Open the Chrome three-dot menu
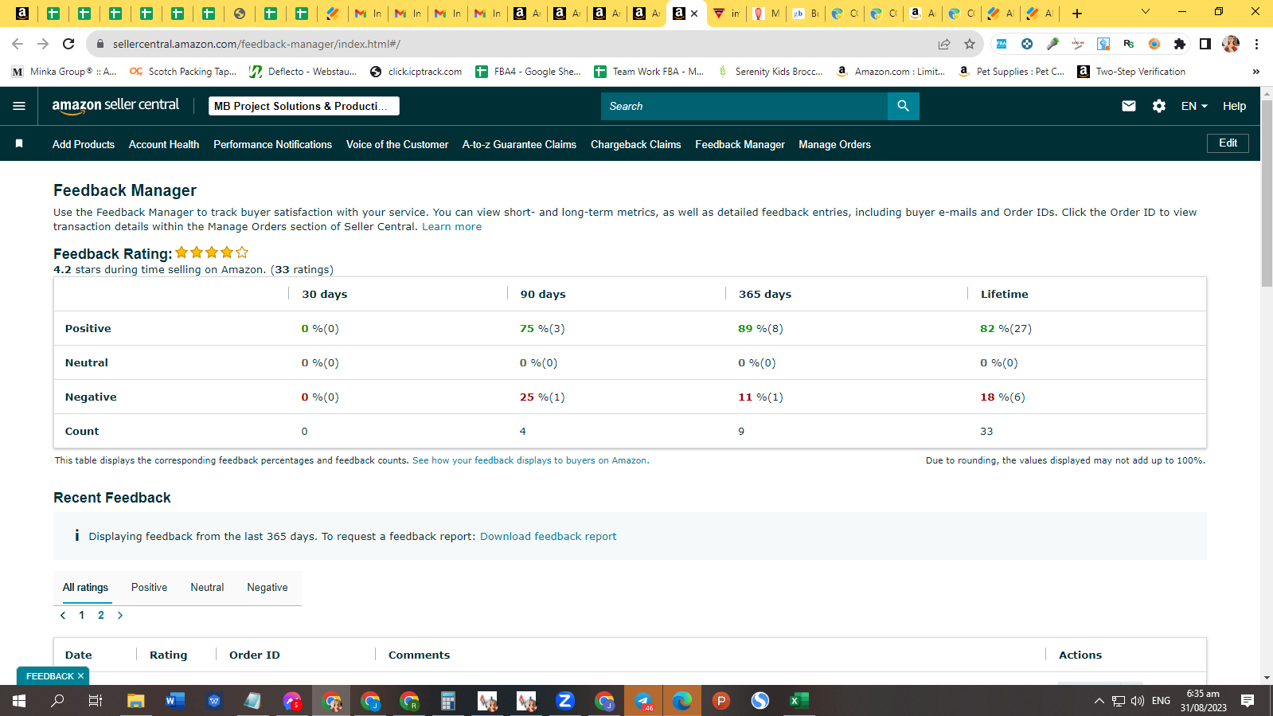The height and width of the screenshot is (716, 1273). coord(1256,44)
